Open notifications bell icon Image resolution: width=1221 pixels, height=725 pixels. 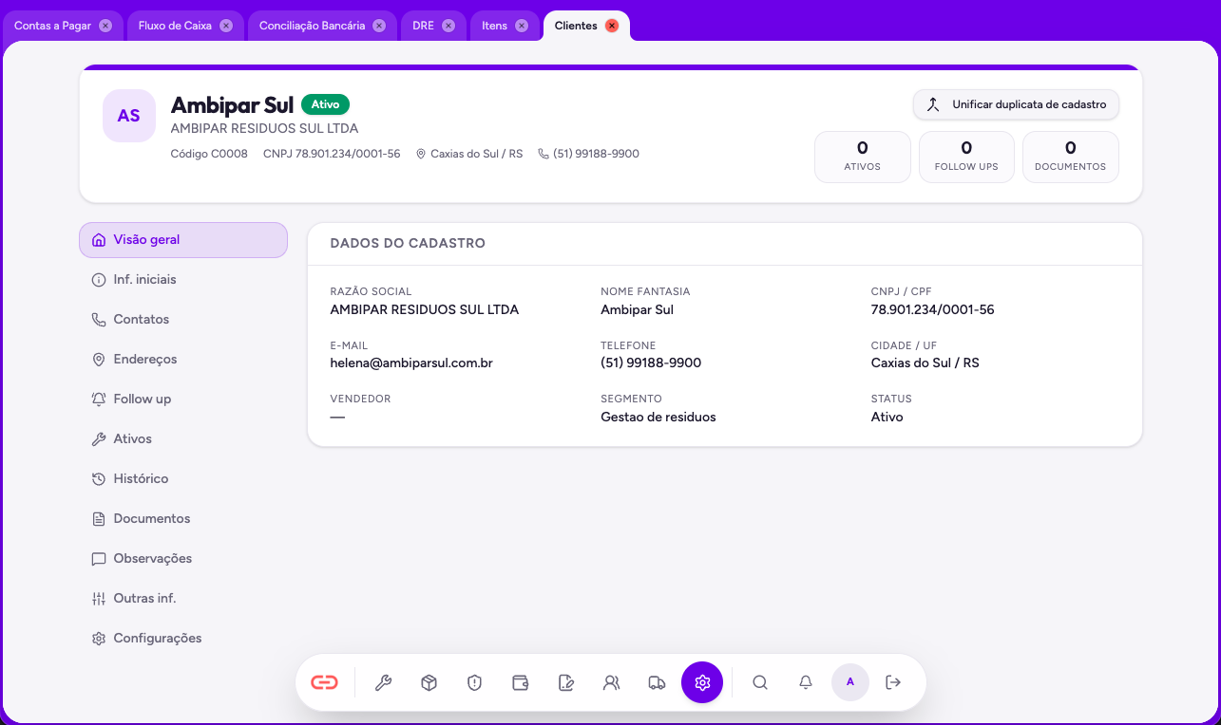[x=806, y=682]
